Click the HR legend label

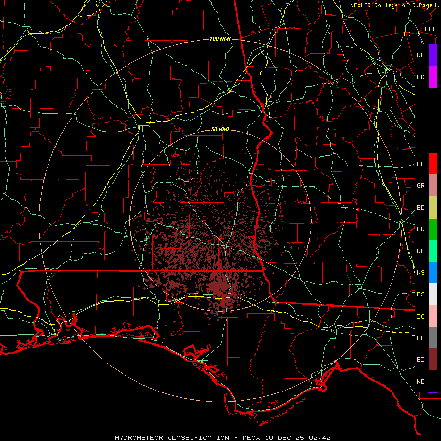420,229
